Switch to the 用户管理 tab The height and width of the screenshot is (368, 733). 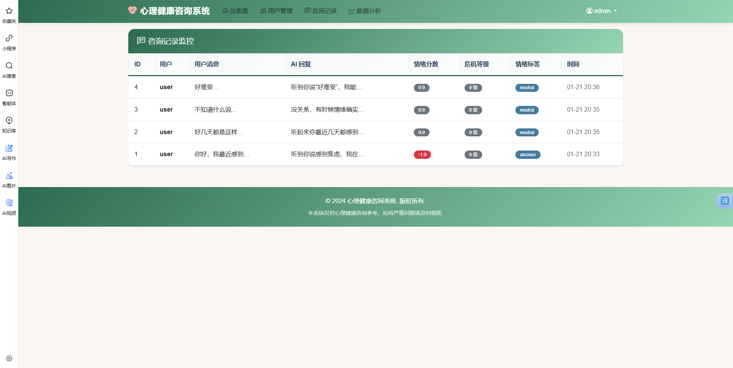coord(276,11)
